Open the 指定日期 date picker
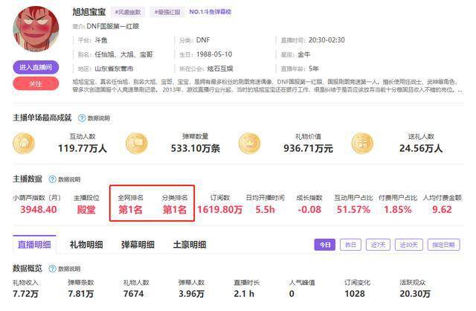The image size is (476, 311). point(446,245)
